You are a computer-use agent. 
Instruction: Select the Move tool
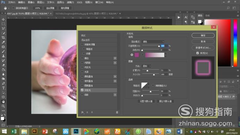click(3, 19)
